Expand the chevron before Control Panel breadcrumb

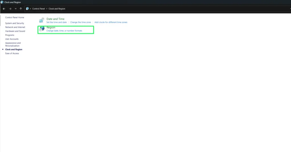click(x=30, y=9)
